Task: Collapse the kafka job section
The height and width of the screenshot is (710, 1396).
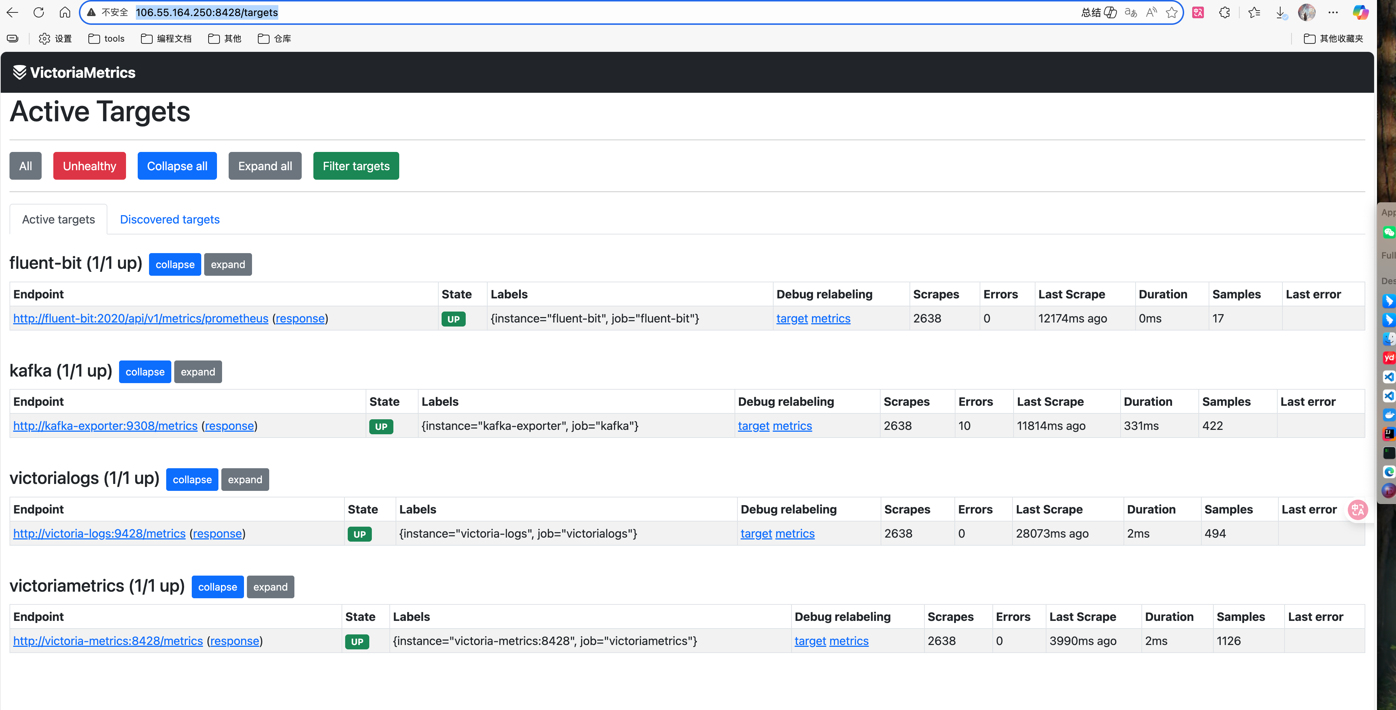Action: coord(145,372)
